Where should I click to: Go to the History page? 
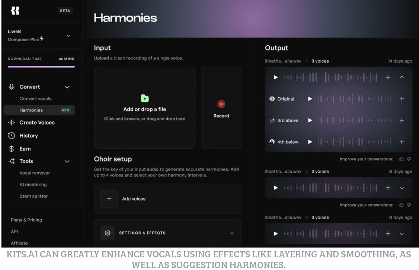pyautogui.click(x=29, y=136)
